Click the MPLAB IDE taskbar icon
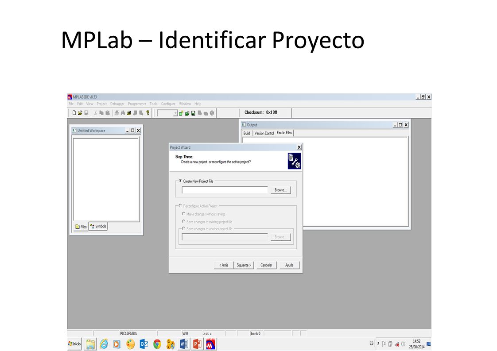This screenshot has width=497, height=351. (211, 344)
